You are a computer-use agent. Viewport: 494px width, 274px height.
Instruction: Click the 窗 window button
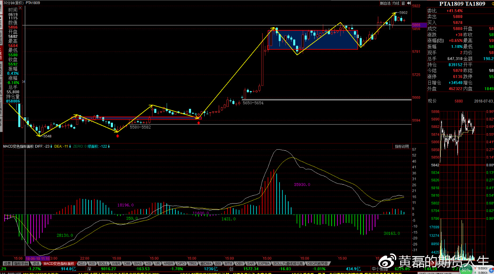click(403, 3)
